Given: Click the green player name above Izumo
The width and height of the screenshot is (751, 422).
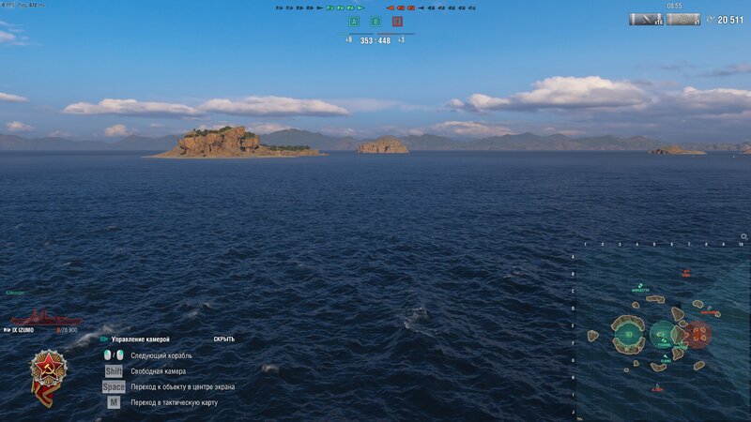Looking at the screenshot, I should 14,293.
